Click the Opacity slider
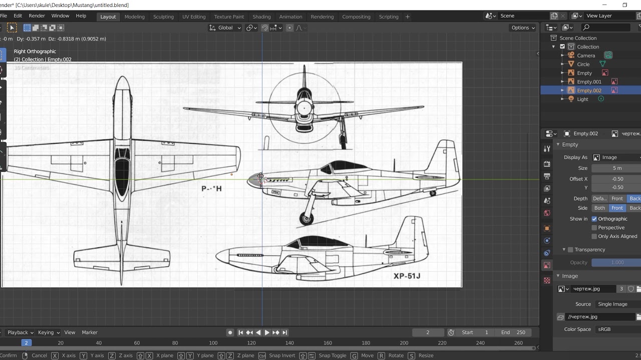The width and height of the screenshot is (641, 360). (616, 262)
